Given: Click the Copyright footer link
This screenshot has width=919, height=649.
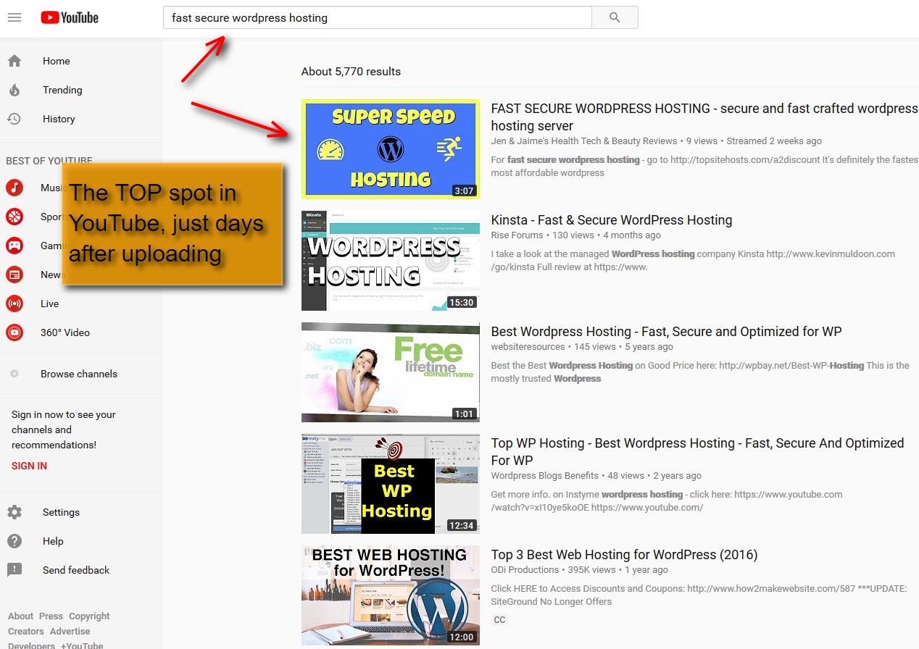Looking at the screenshot, I should click(x=89, y=616).
